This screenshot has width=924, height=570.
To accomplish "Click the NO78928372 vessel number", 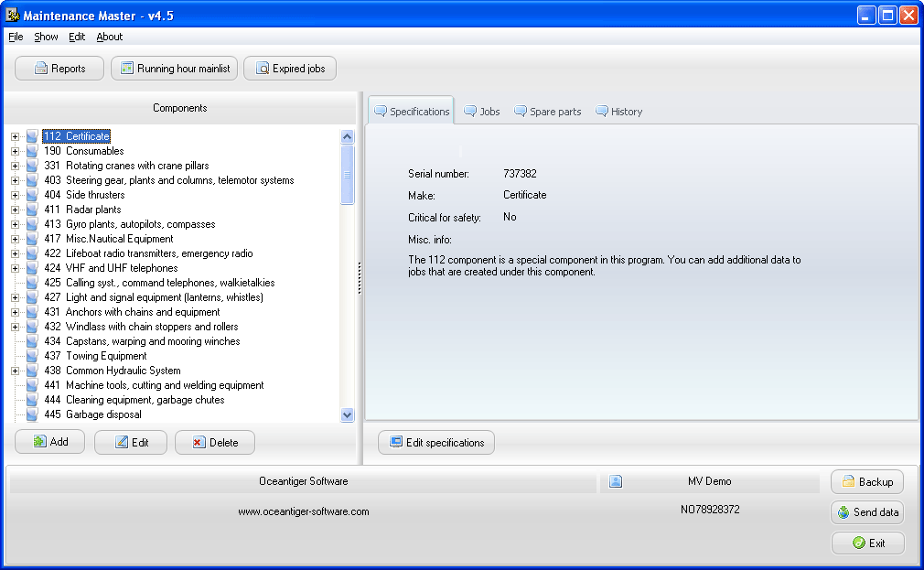I will point(710,510).
